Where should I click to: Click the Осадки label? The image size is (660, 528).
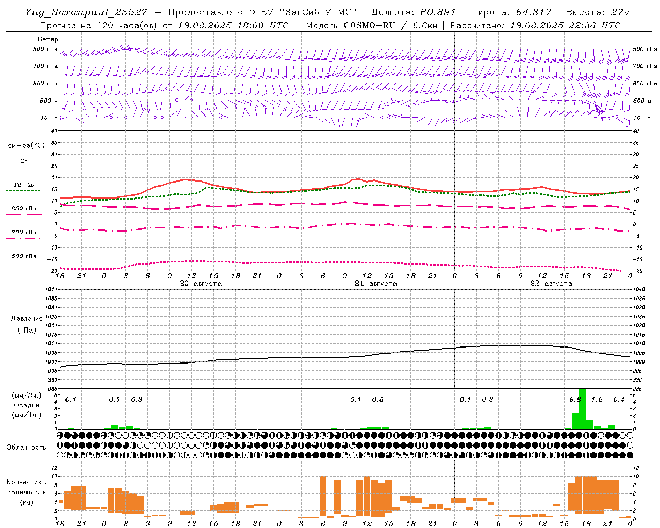click(26, 405)
